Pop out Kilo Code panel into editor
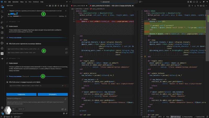The width and height of the screenshot is (209, 118). pyautogui.click(x=67, y=6)
